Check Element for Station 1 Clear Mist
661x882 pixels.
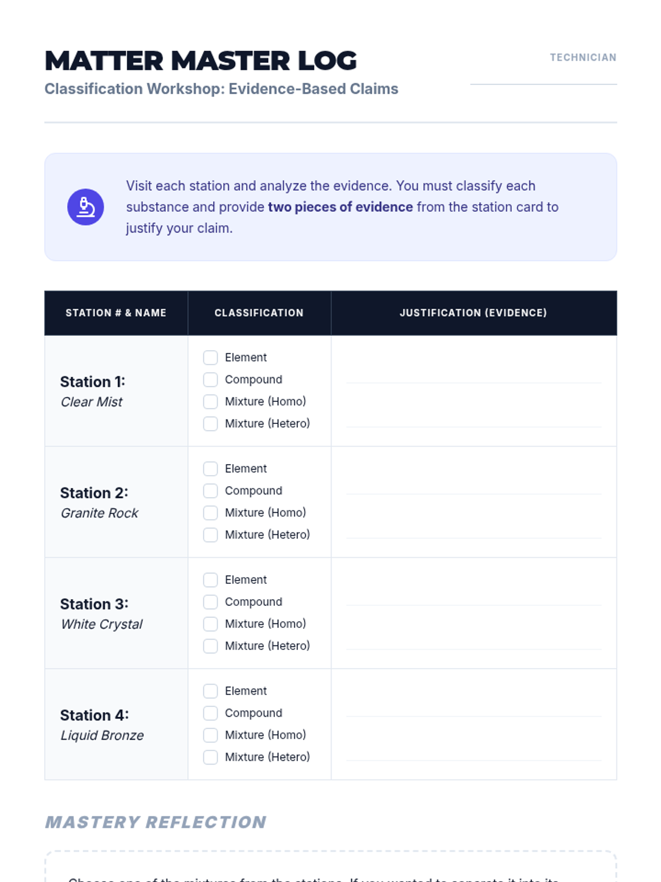[x=210, y=358]
